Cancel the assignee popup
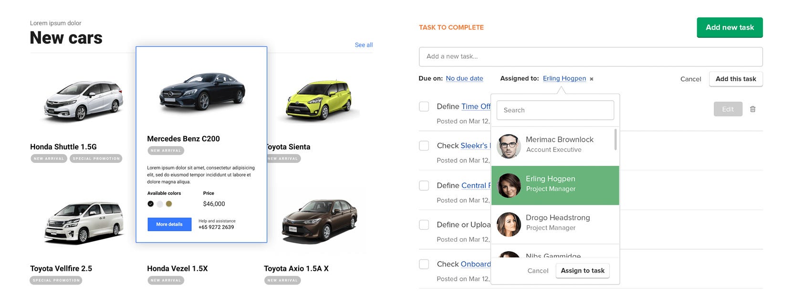Image resolution: width=792 pixels, height=306 pixels. [x=538, y=271]
